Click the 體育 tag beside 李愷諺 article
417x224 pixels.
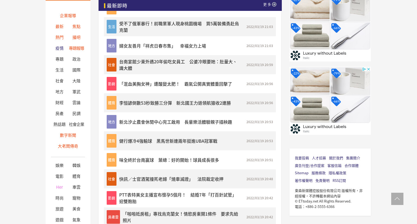coord(112,103)
